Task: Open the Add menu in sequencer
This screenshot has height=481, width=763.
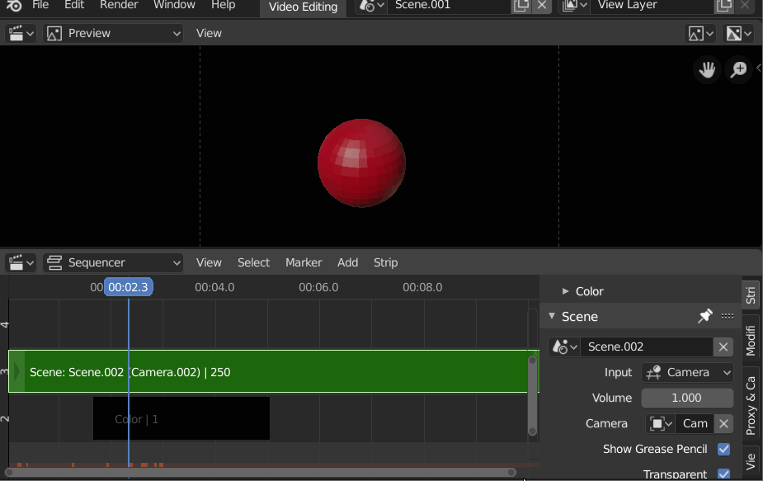Action: click(x=347, y=262)
